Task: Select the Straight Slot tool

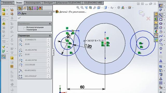Action: point(161,24)
